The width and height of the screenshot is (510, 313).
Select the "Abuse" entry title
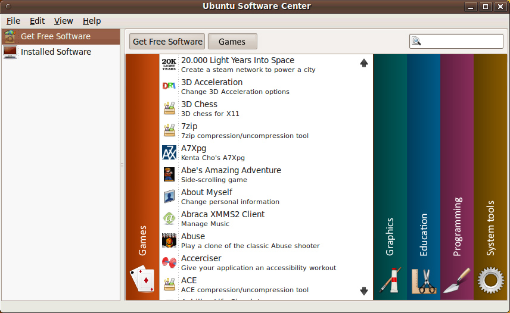193,237
